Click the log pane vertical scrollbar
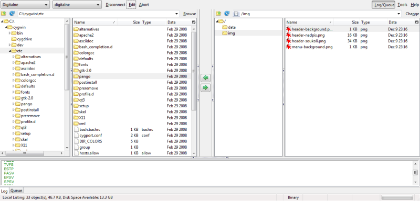This screenshot has height=201, width=420. click(415, 173)
